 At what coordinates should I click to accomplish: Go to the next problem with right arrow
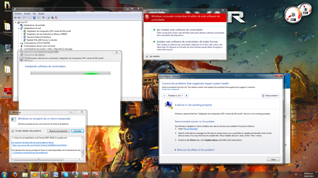click(187, 96)
